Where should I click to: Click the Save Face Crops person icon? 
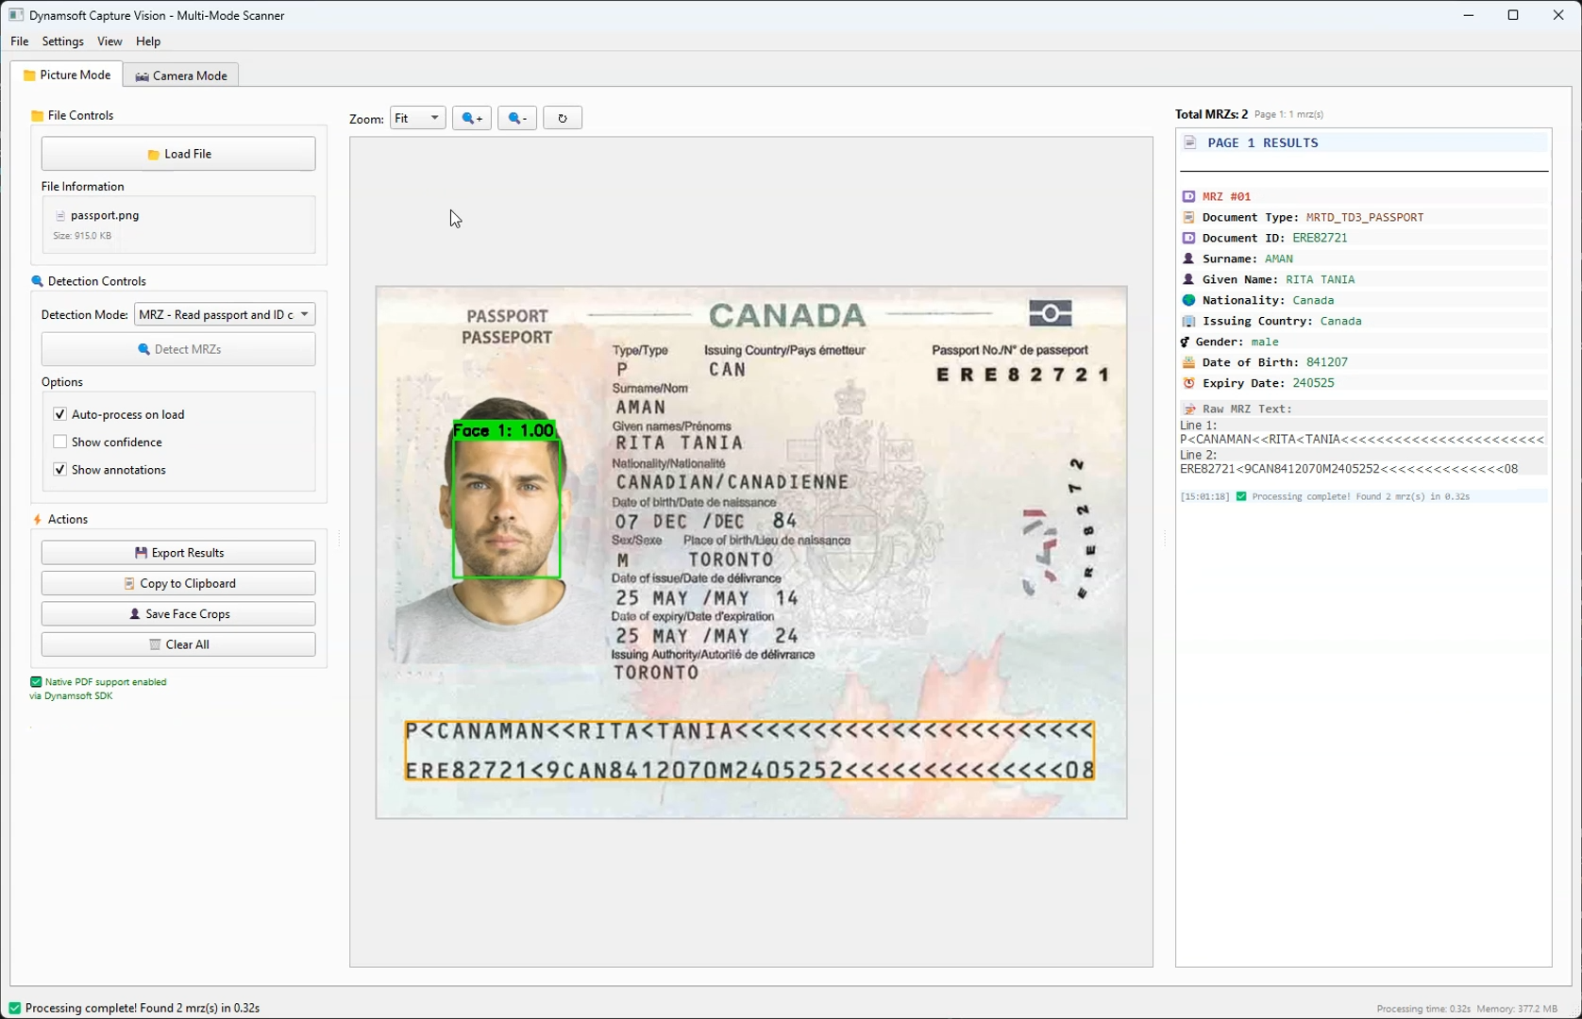tap(135, 613)
